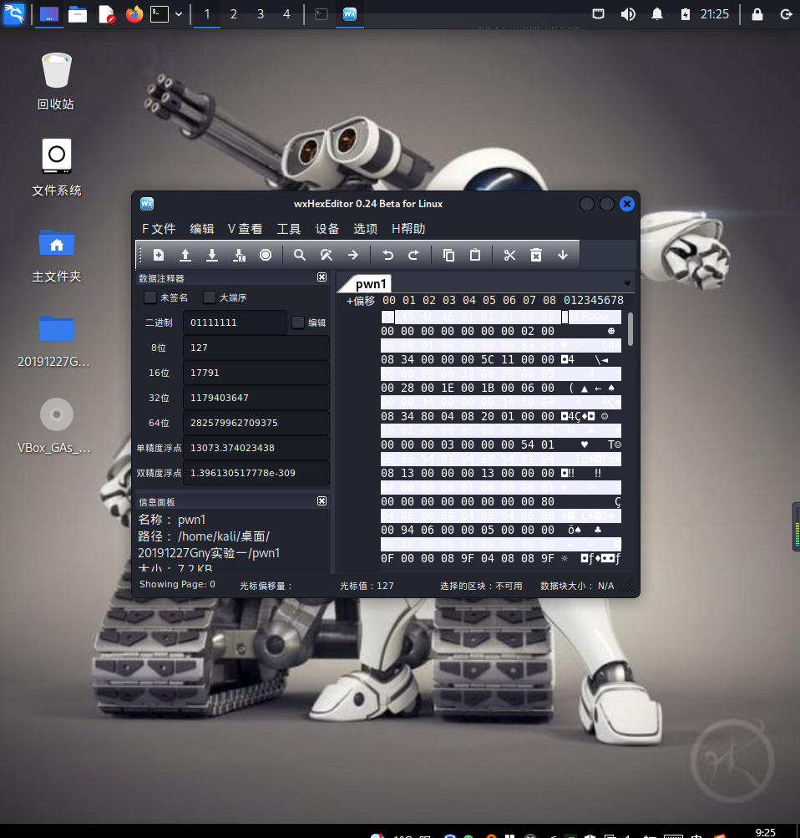This screenshot has height=838, width=800.
Task: Open the tab list dropdown arrow
Action: coord(627,283)
